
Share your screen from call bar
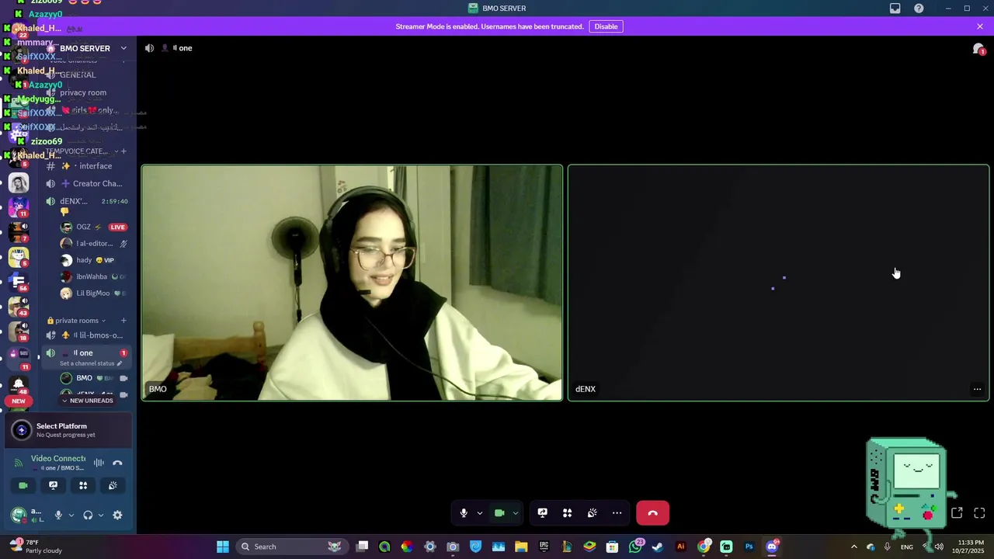543,513
